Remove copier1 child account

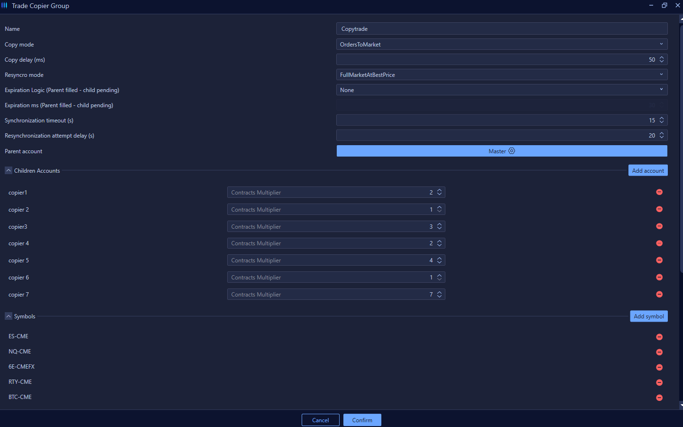[659, 192]
